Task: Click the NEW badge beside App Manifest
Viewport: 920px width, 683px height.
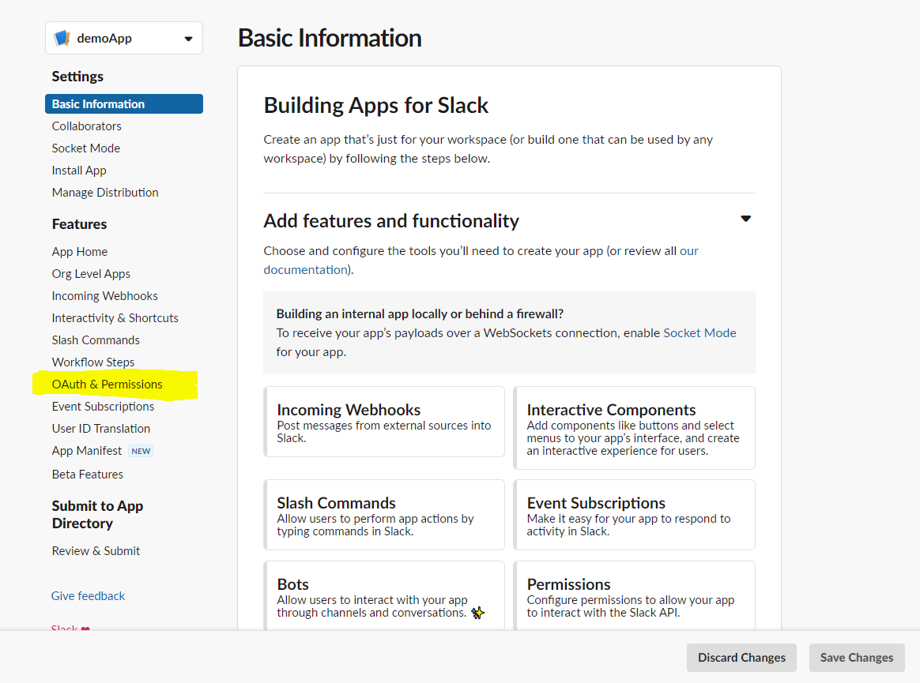Action: (141, 452)
